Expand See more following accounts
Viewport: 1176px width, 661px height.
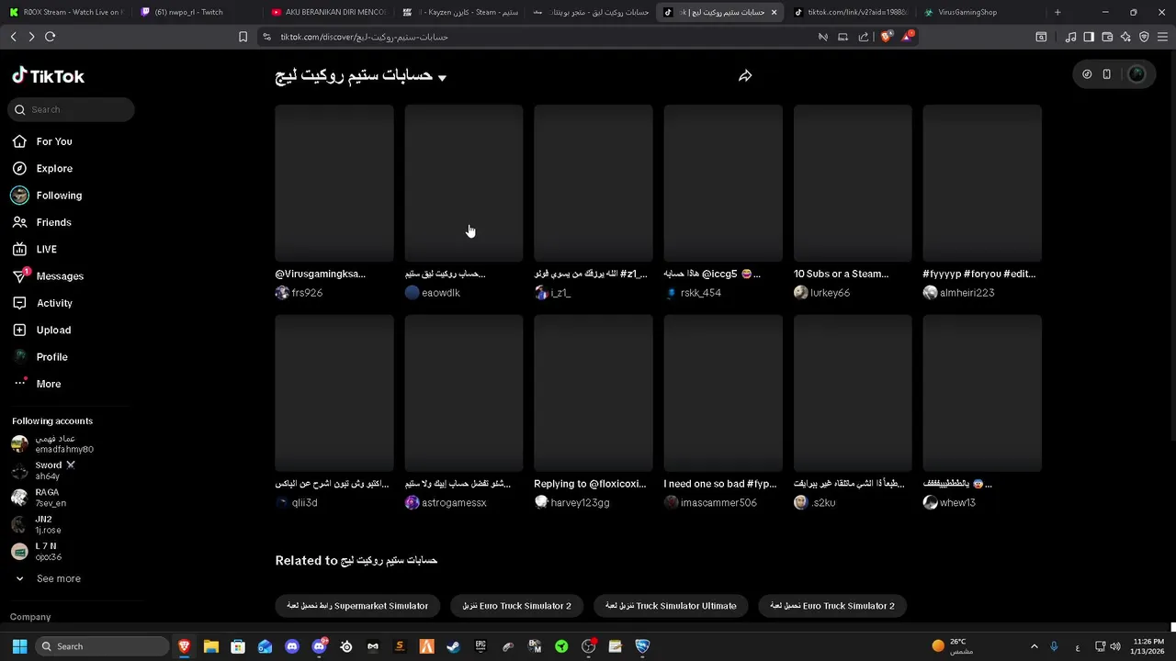[48, 578]
